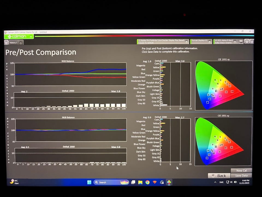Click the Save Data button
This screenshot has height=197, width=262.
point(241,176)
